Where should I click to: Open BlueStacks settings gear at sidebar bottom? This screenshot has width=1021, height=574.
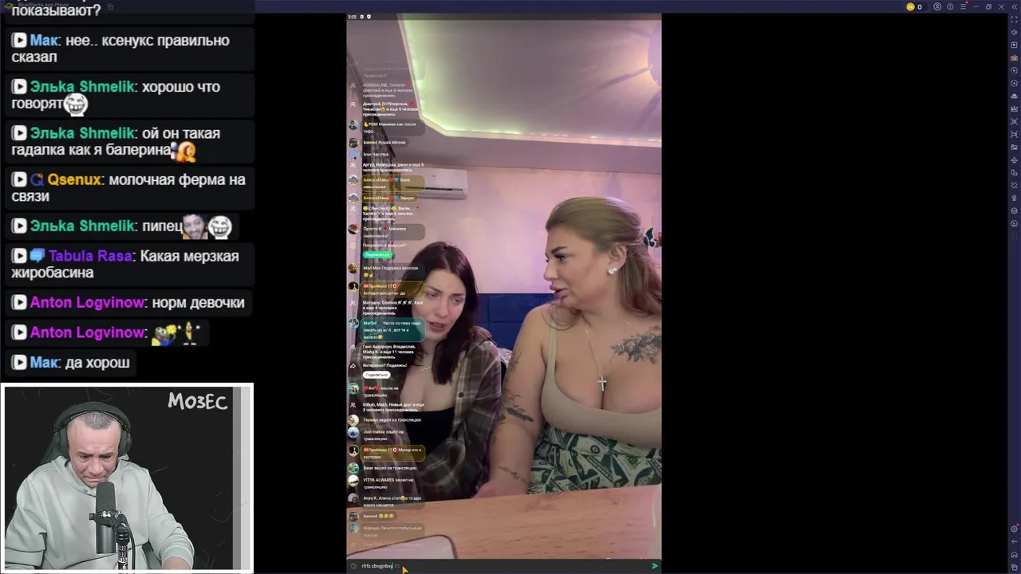1015,529
